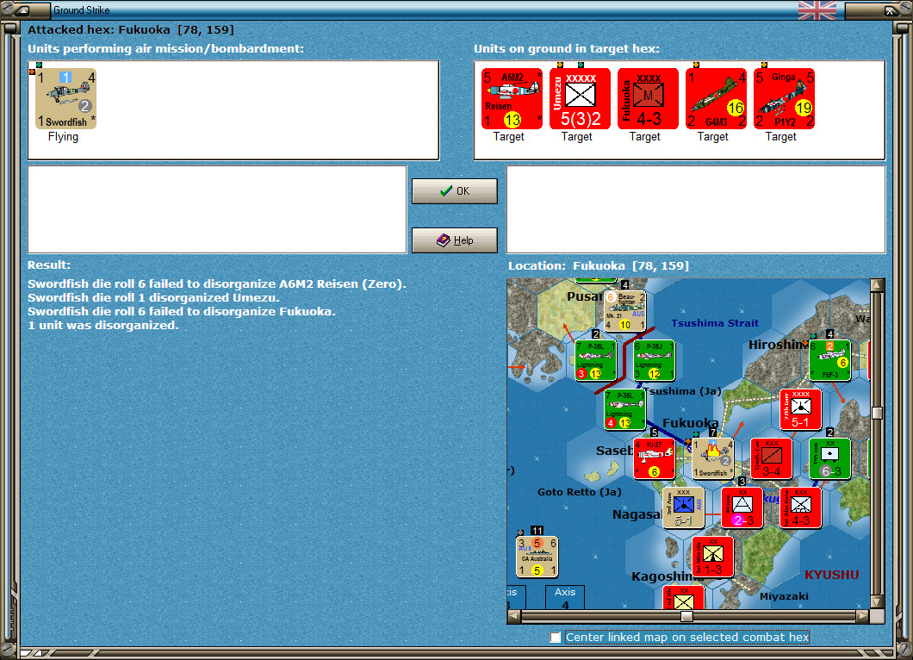Click the British flag icon in title bar
This screenshot has height=660, width=913.
[x=817, y=9]
